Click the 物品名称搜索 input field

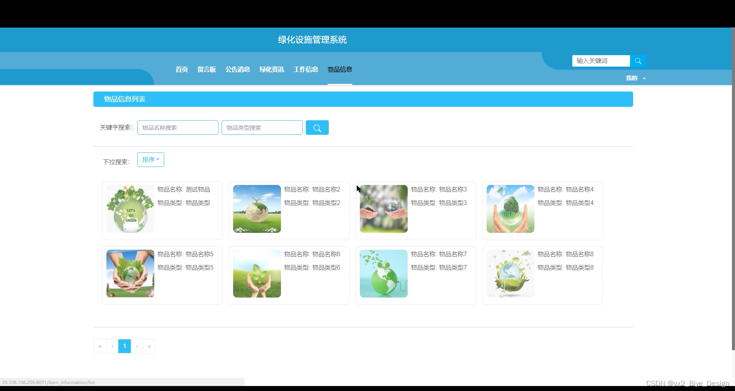[x=178, y=127]
